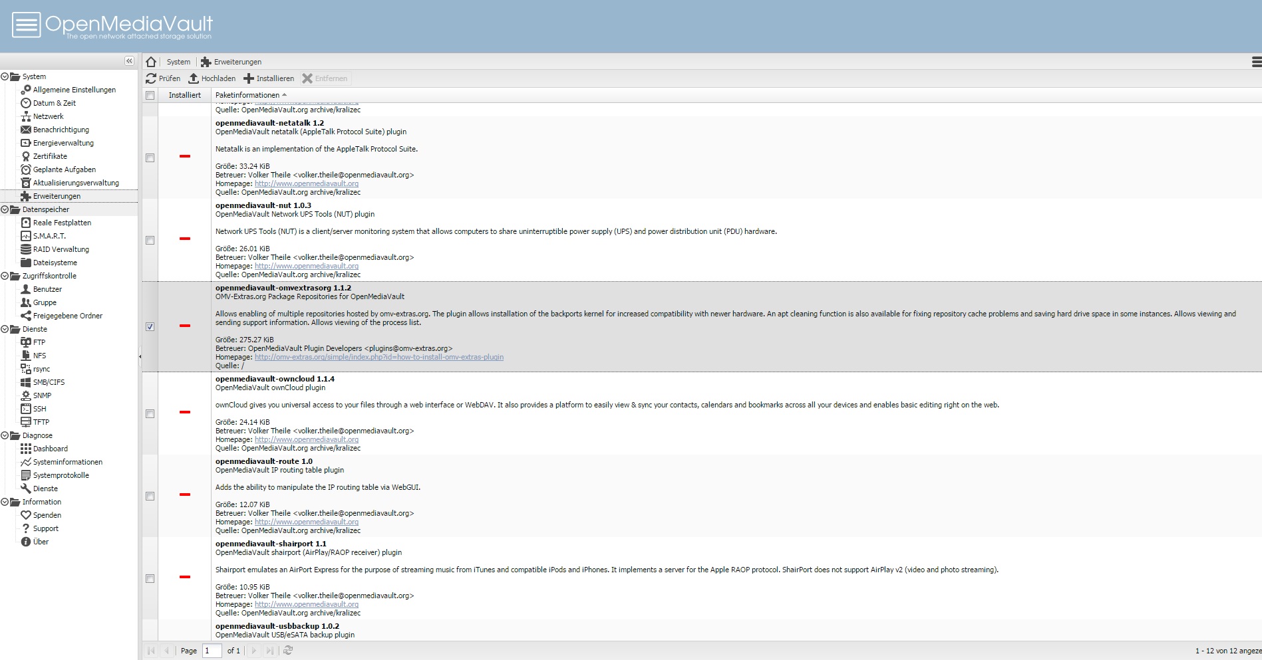Image resolution: width=1262 pixels, height=660 pixels.
Task: Click the Energieverwaltung icon
Action: [x=26, y=143]
